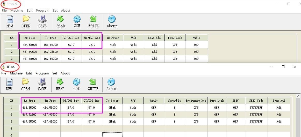Click the RT86 title bar radio icon
301x137 pixels.
(3, 67)
